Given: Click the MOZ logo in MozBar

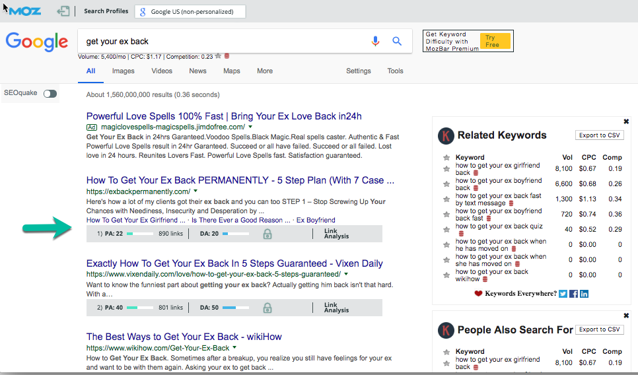Looking at the screenshot, I should pos(25,11).
